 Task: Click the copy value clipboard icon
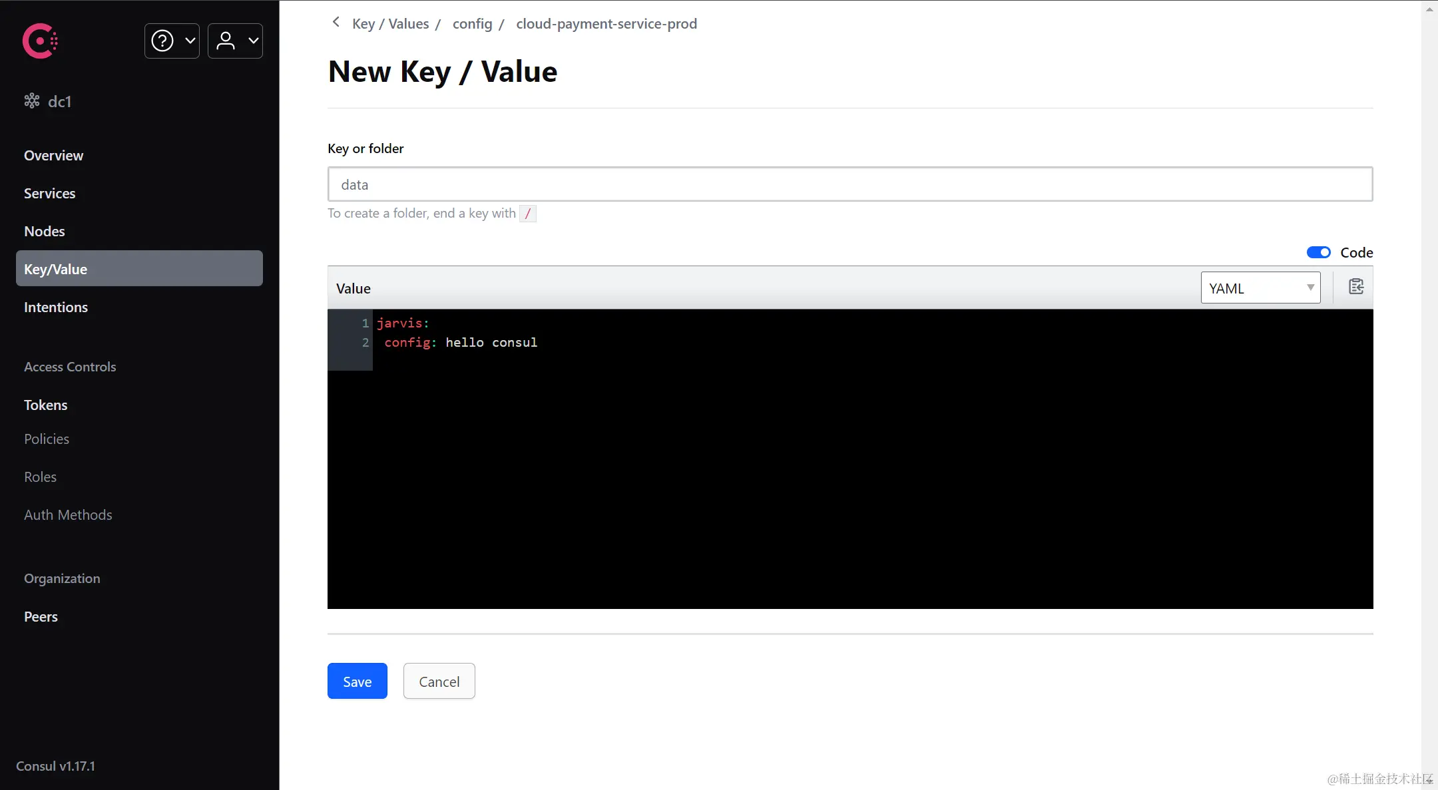(1355, 287)
